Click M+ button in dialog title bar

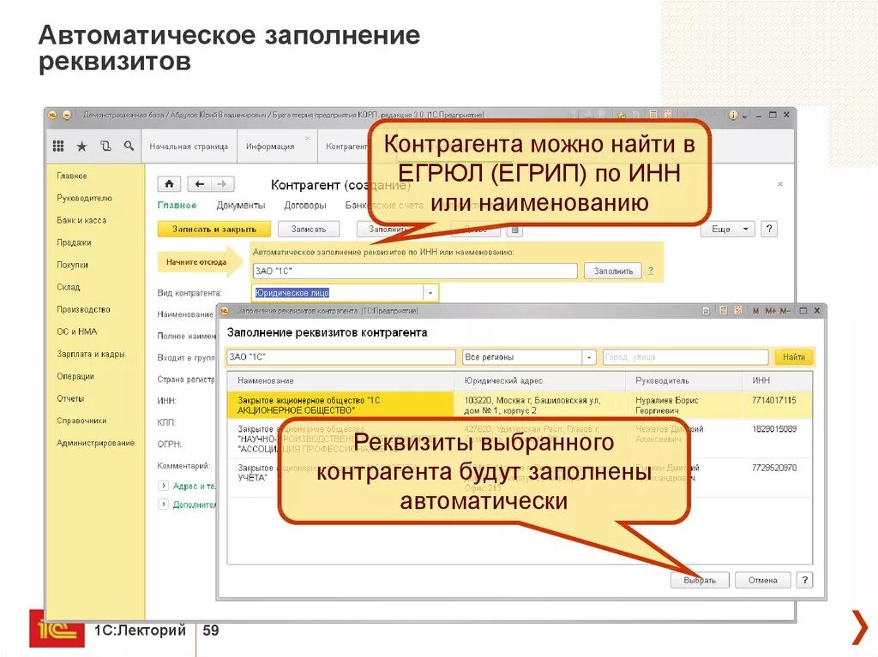771,311
